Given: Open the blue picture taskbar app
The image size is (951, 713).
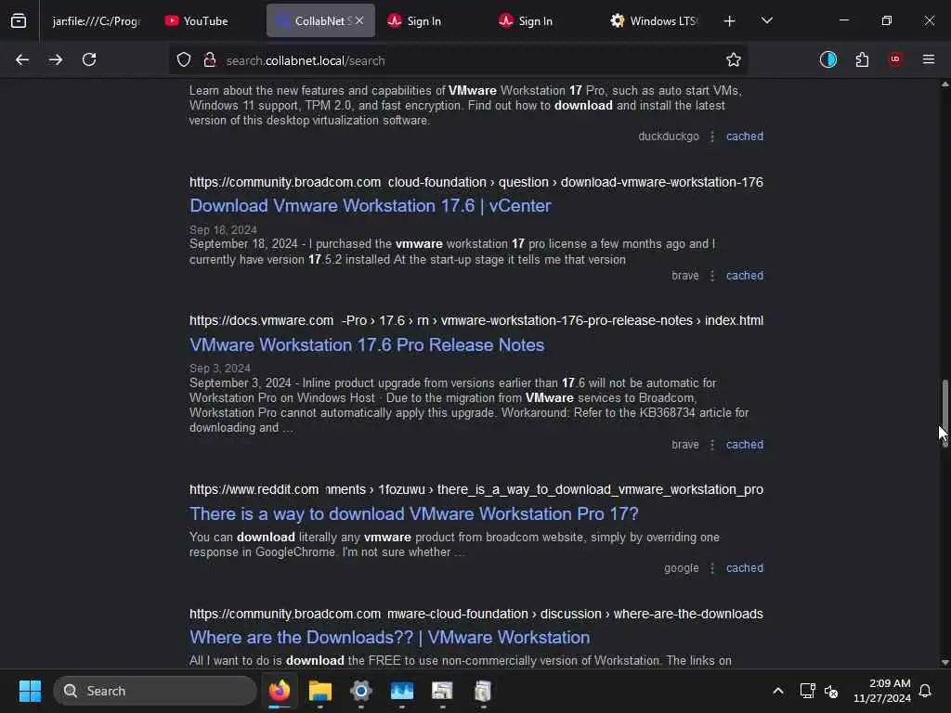Looking at the screenshot, I should tap(401, 691).
